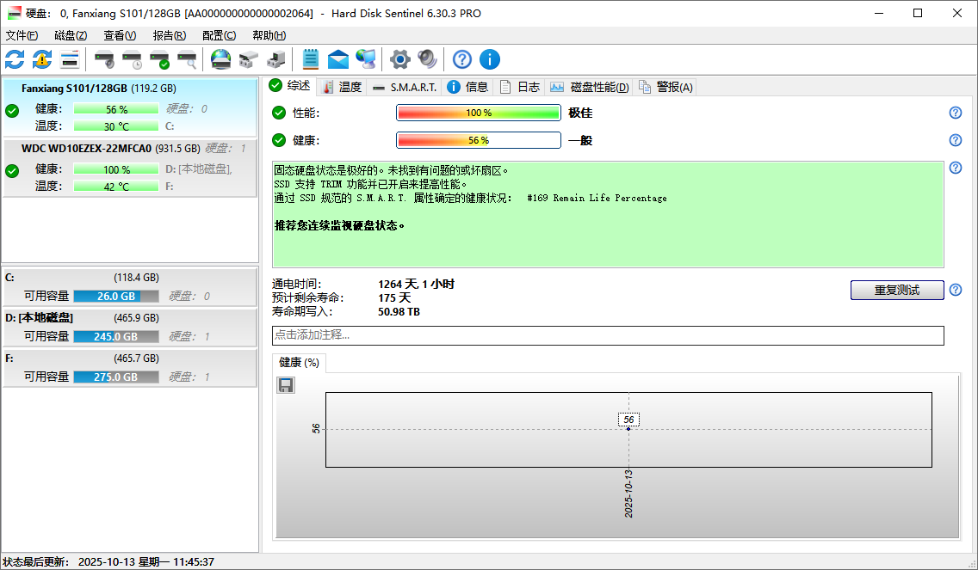978x570 pixels.
Task: Click help icon next to repeat test button
Action: [x=956, y=290]
